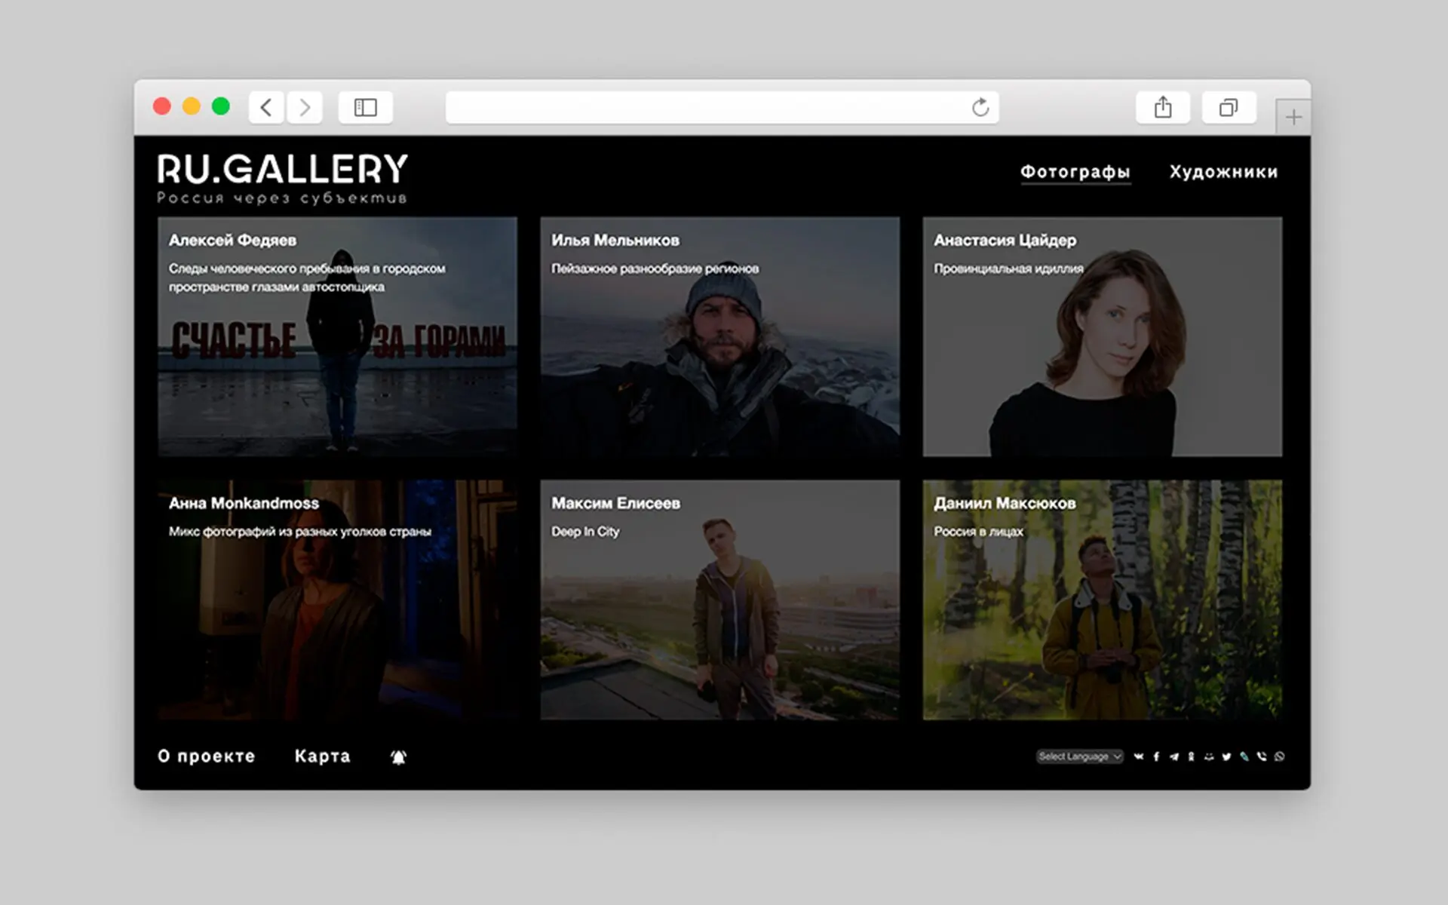Screen dimensions: 1448x905
Task: Click the Odnoklassniki share icon
Action: tap(1191, 756)
